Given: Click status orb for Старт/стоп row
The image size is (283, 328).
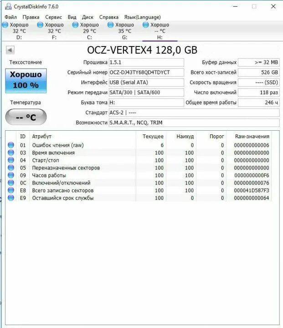Looking at the screenshot, I should (x=11, y=160).
